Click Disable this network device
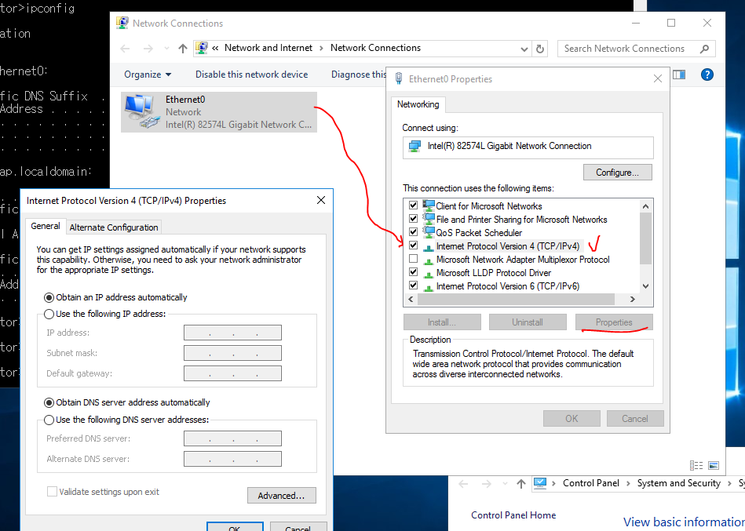This screenshot has width=745, height=531. click(x=251, y=75)
